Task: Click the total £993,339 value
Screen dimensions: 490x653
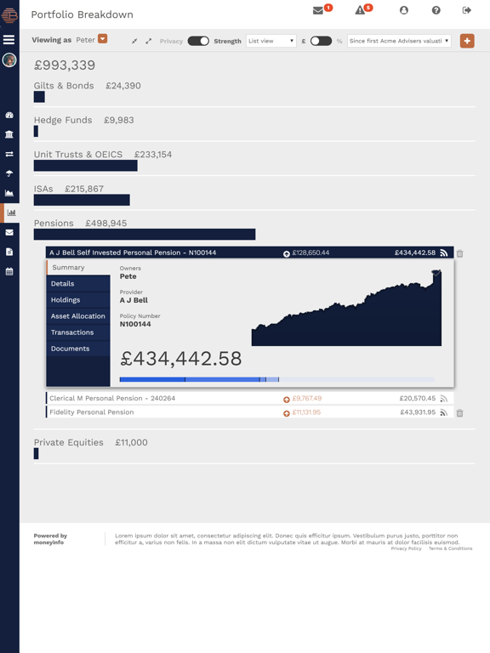Action: pyautogui.click(x=65, y=65)
